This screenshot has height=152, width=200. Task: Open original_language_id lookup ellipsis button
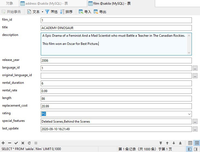pyautogui.click(x=195, y=76)
